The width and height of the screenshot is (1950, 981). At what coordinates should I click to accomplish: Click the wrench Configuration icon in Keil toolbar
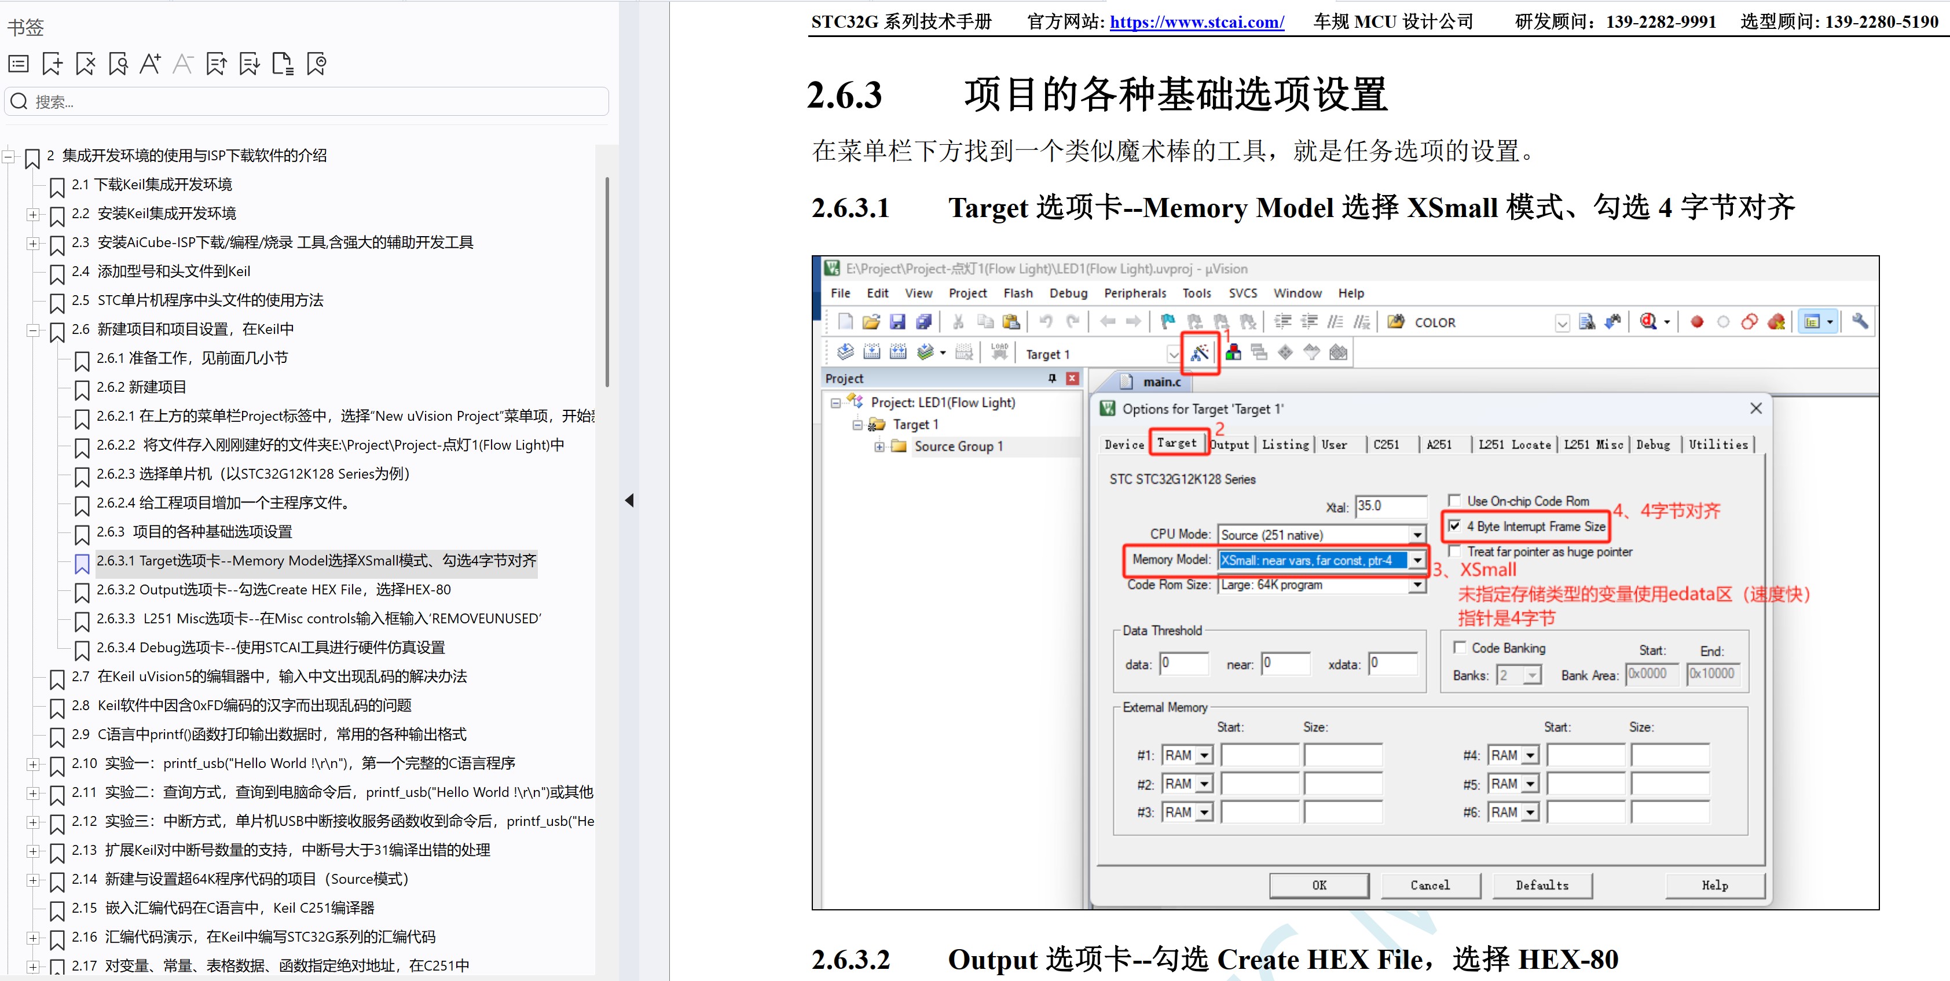click(x=1860, y=322)
